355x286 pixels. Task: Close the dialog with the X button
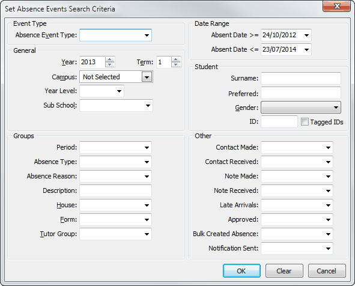337,6
